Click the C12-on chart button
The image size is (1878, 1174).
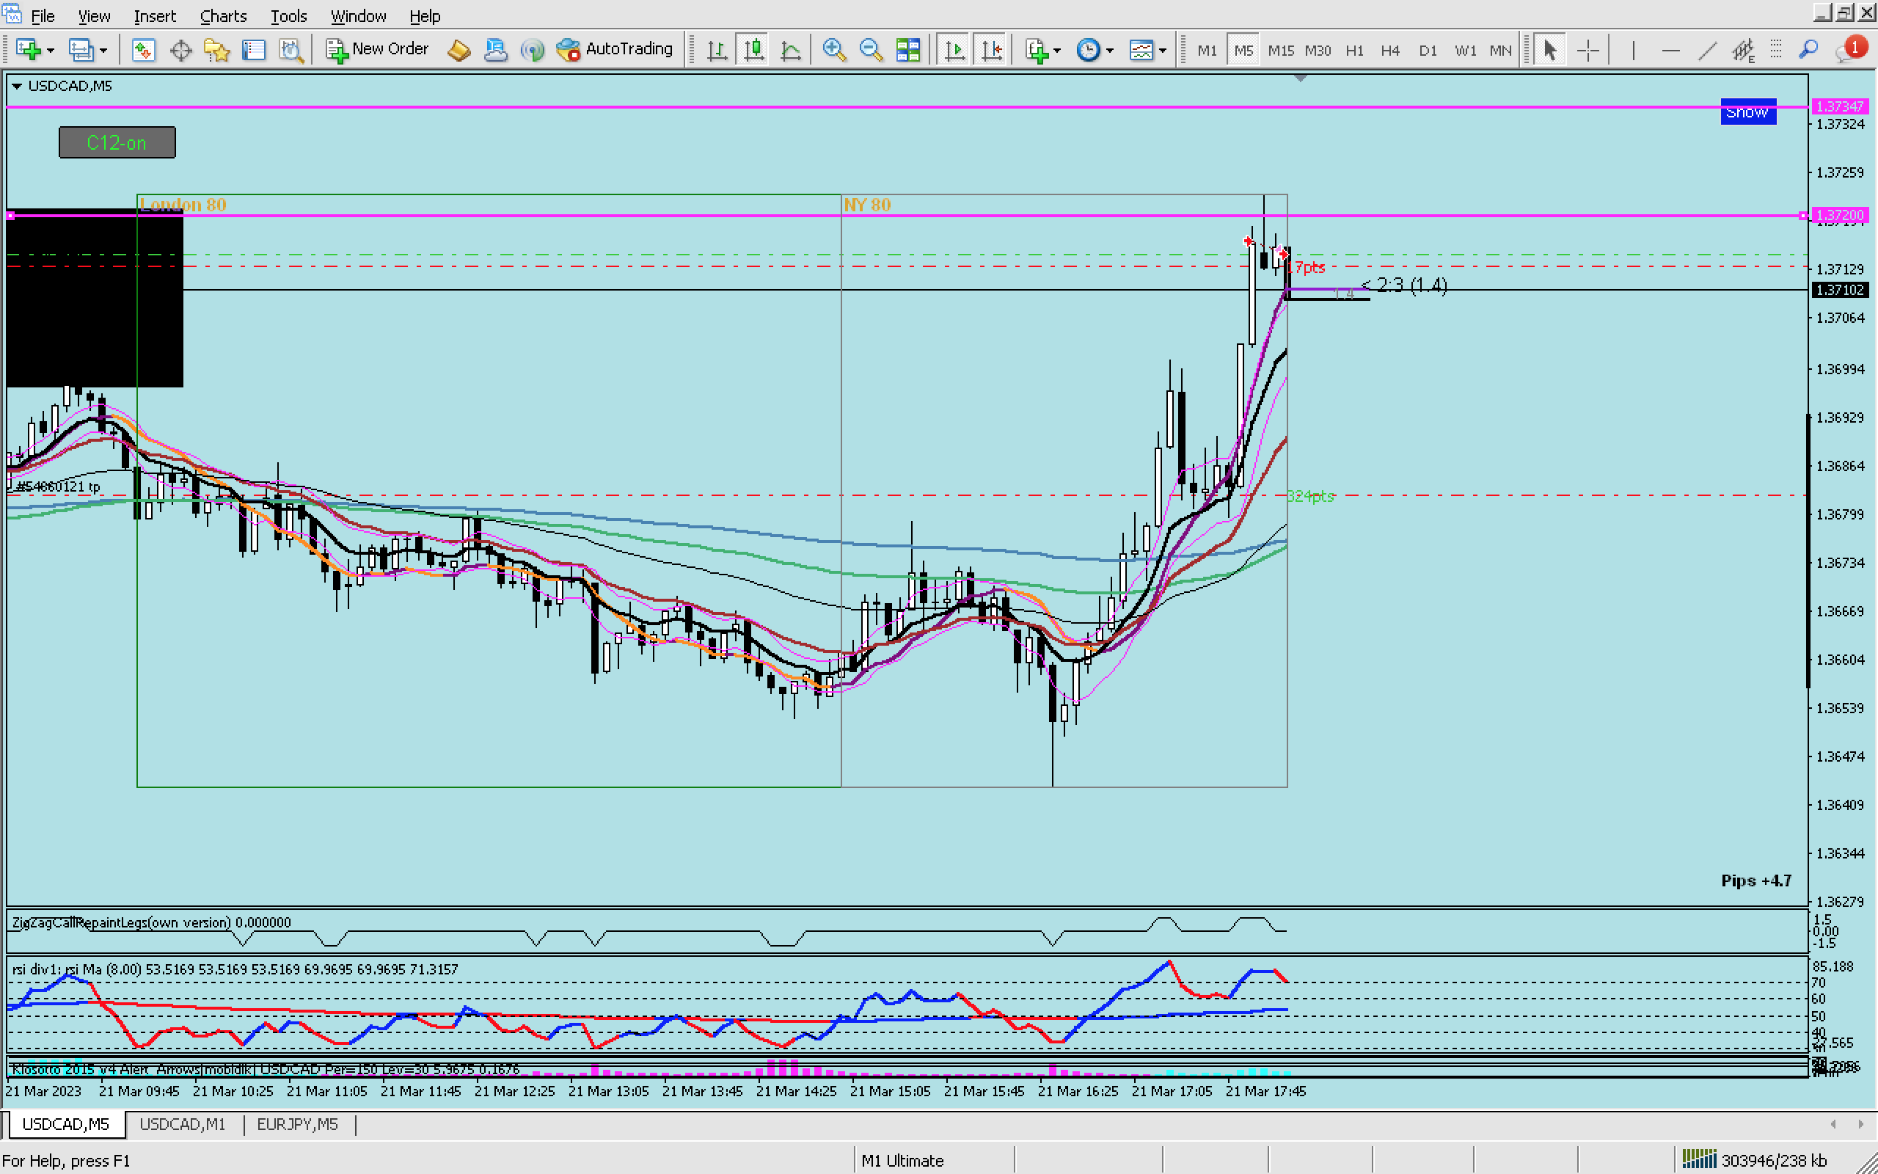pos(117,143)
